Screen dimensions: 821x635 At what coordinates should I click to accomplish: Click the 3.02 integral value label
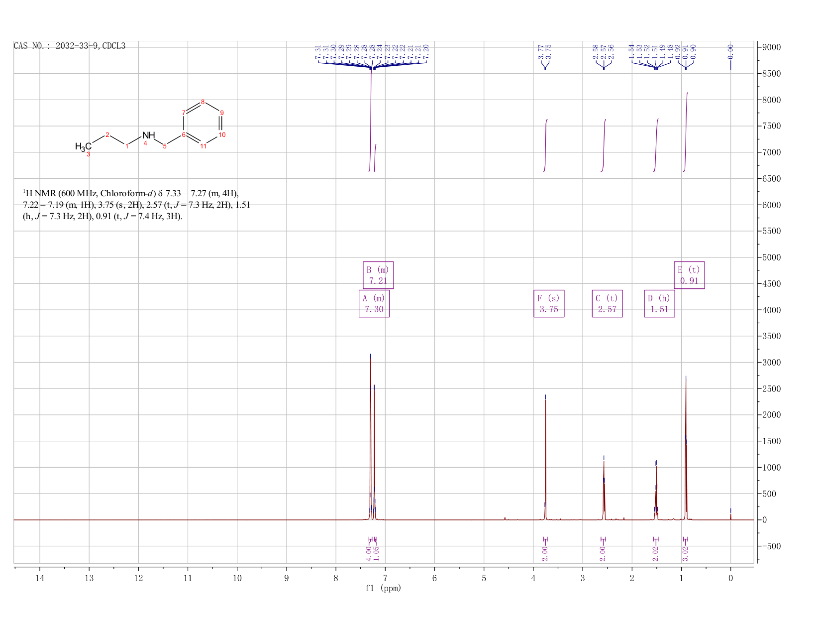point(685,553)
